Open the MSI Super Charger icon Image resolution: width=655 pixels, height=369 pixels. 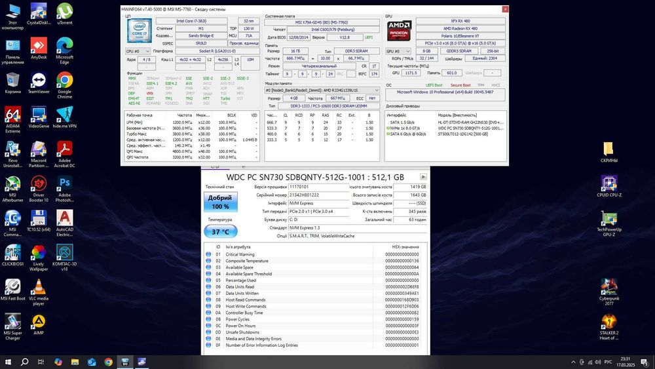coord(12,327)
